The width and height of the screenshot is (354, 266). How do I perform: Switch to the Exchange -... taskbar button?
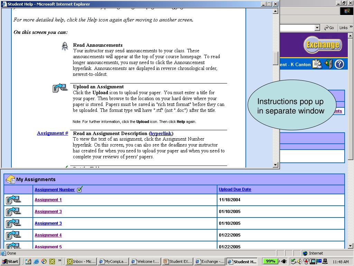coord(210,261)
